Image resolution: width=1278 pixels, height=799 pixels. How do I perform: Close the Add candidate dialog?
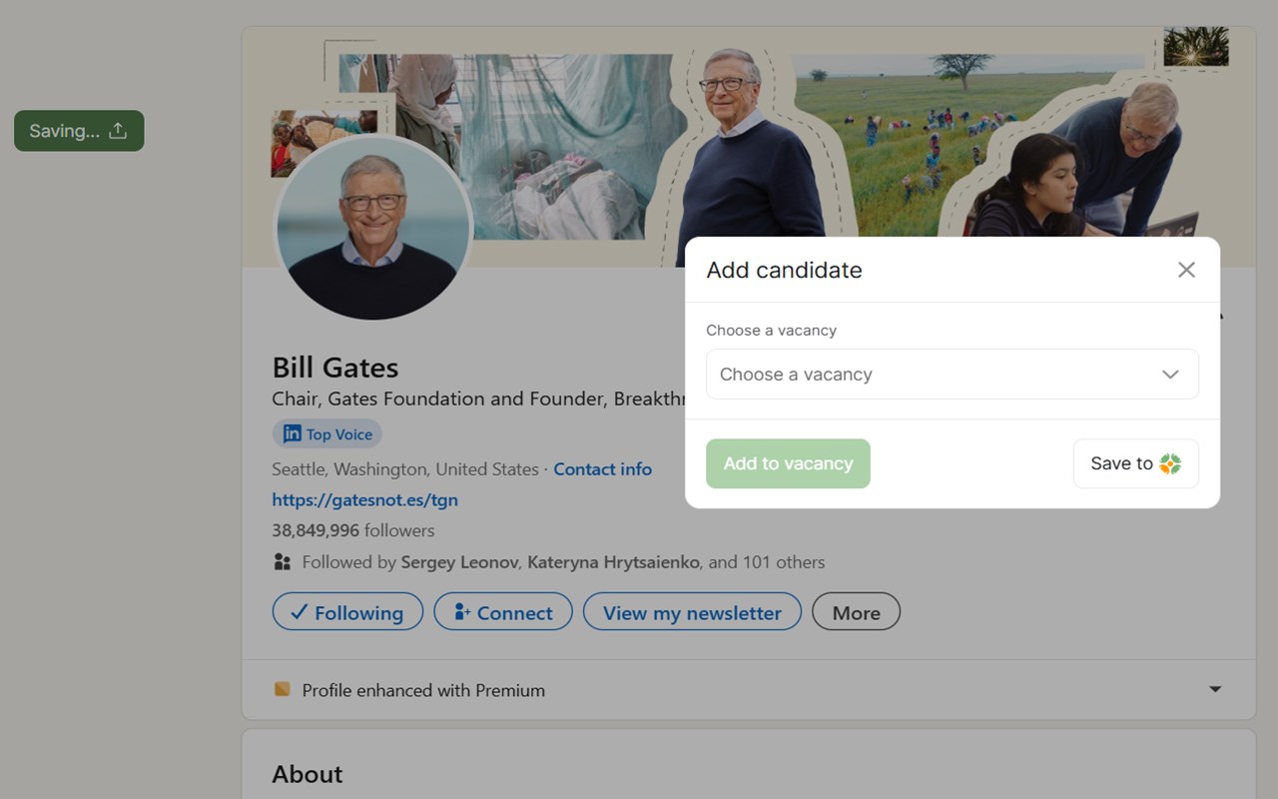click(x=1186, y=270)
